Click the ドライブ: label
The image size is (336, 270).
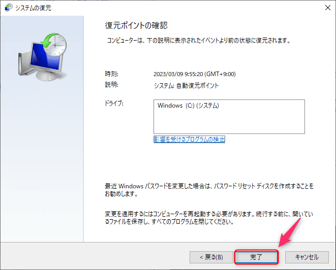click(114, 104)
